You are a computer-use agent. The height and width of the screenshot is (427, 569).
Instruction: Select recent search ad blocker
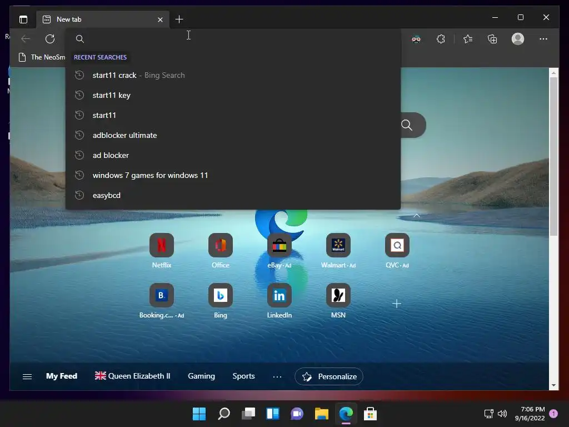pos(233,155)
